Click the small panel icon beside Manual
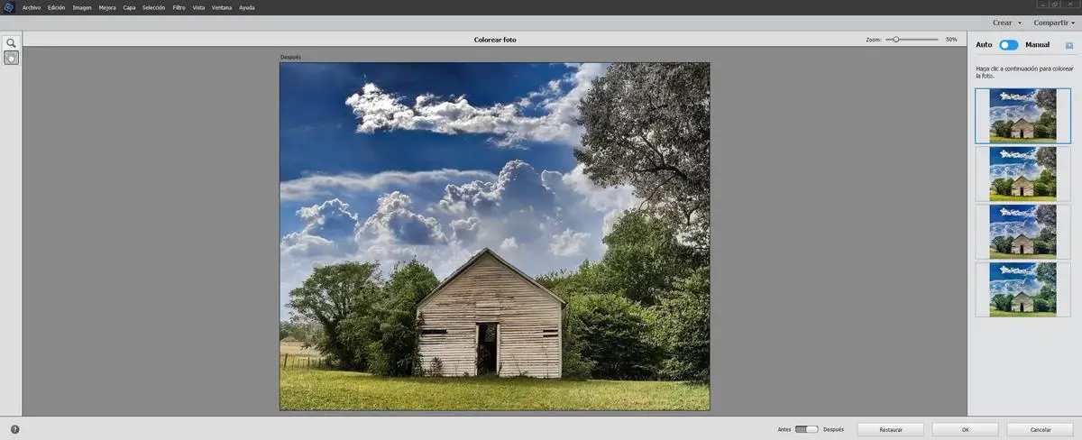The height and width of the screenshot is (440, 1082). [x=1069, y=45]
